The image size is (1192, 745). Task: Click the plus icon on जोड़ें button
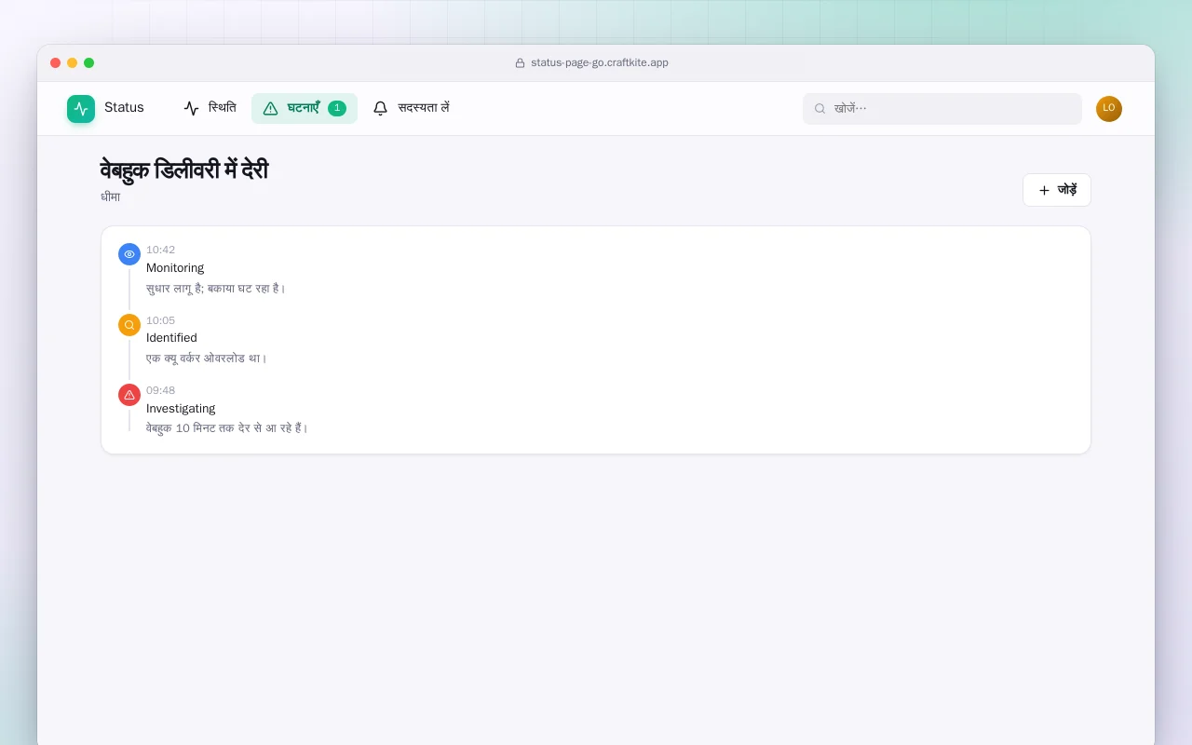(1044, 190)
